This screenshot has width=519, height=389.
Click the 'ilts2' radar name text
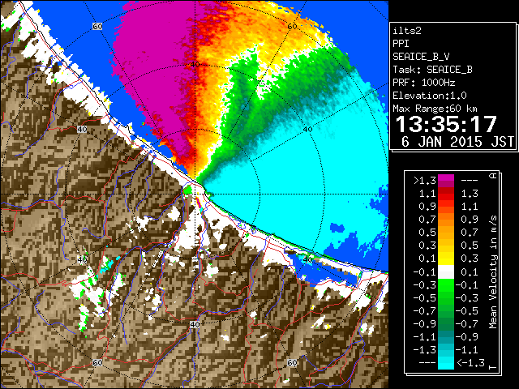click(x=407, y=31)
